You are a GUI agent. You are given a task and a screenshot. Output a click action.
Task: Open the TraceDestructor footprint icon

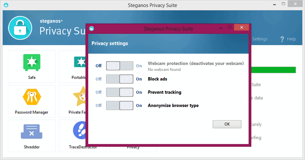click(x=80, y=130)
